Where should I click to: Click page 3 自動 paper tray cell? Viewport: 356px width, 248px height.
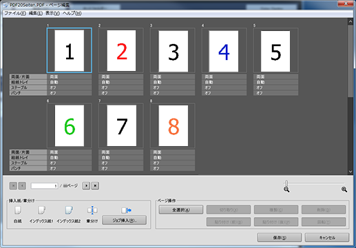[x=173, y=82]
